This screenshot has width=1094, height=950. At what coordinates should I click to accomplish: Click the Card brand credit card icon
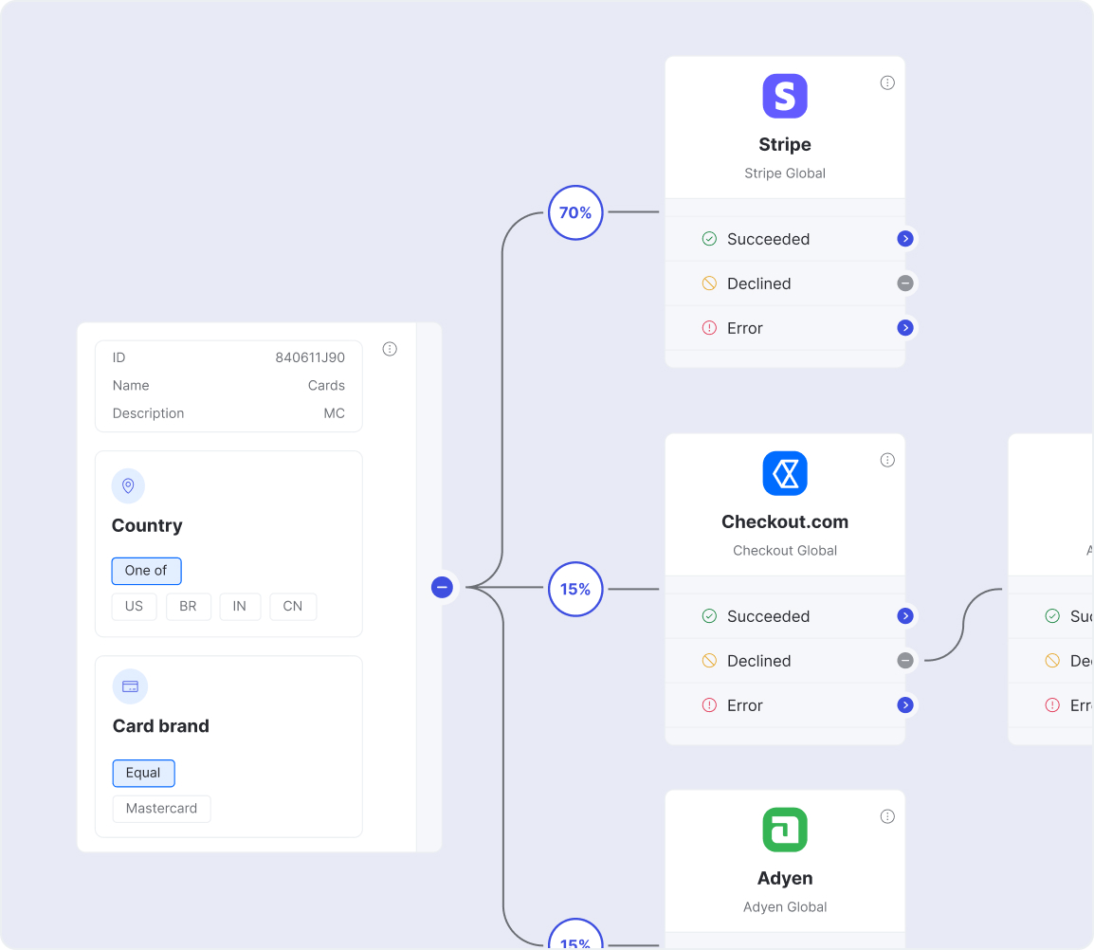131,686
